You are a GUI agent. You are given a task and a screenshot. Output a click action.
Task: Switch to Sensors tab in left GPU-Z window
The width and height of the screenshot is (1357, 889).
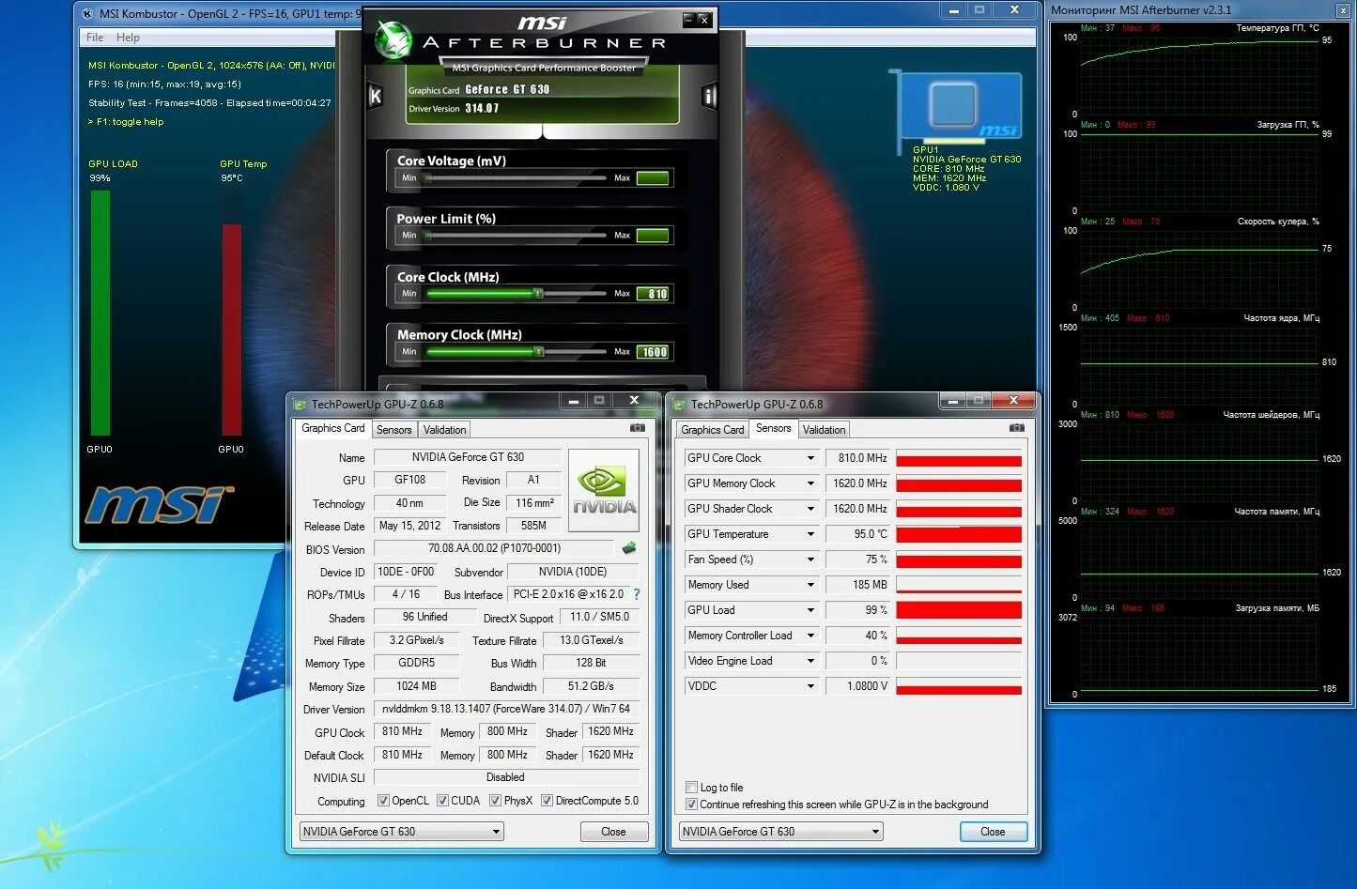pyautogui.click(x=394, y=430)
